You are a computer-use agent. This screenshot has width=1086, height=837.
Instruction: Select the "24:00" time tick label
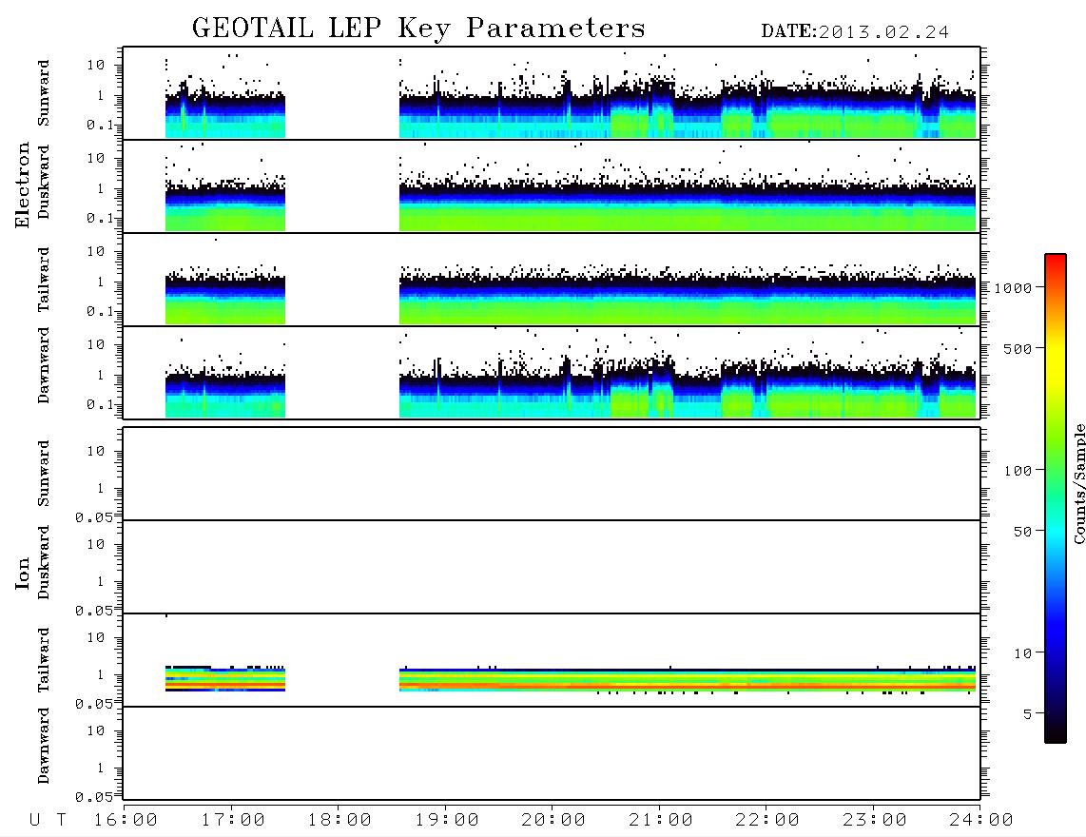coord(980,820)
